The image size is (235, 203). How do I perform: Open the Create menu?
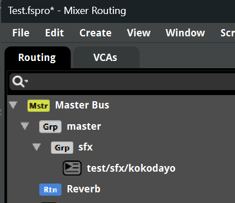[x=96, y=33]
